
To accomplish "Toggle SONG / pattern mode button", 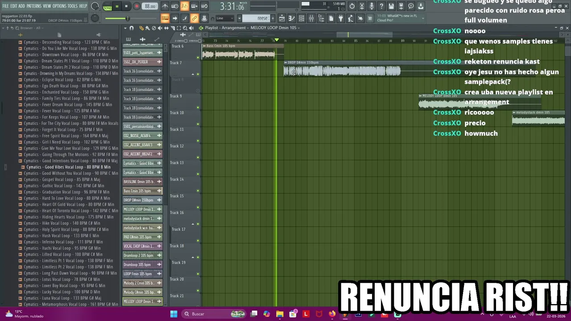I will coord(108,6).
